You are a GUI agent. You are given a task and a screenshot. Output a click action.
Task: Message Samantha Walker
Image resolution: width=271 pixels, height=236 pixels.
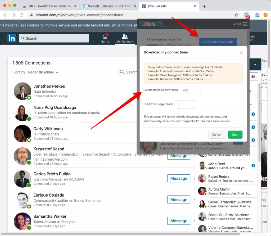point(179,221)
